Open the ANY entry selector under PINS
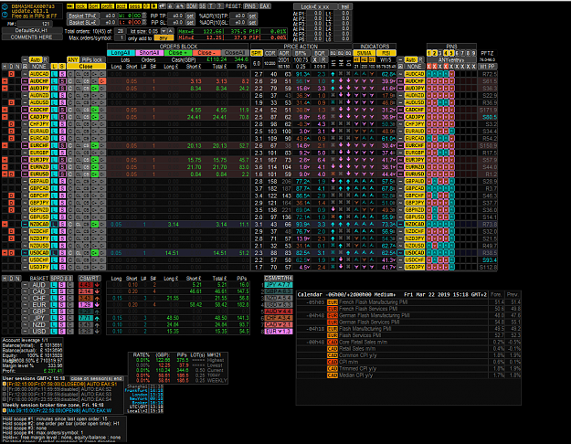The image size is (571, 444). [451, 59]
